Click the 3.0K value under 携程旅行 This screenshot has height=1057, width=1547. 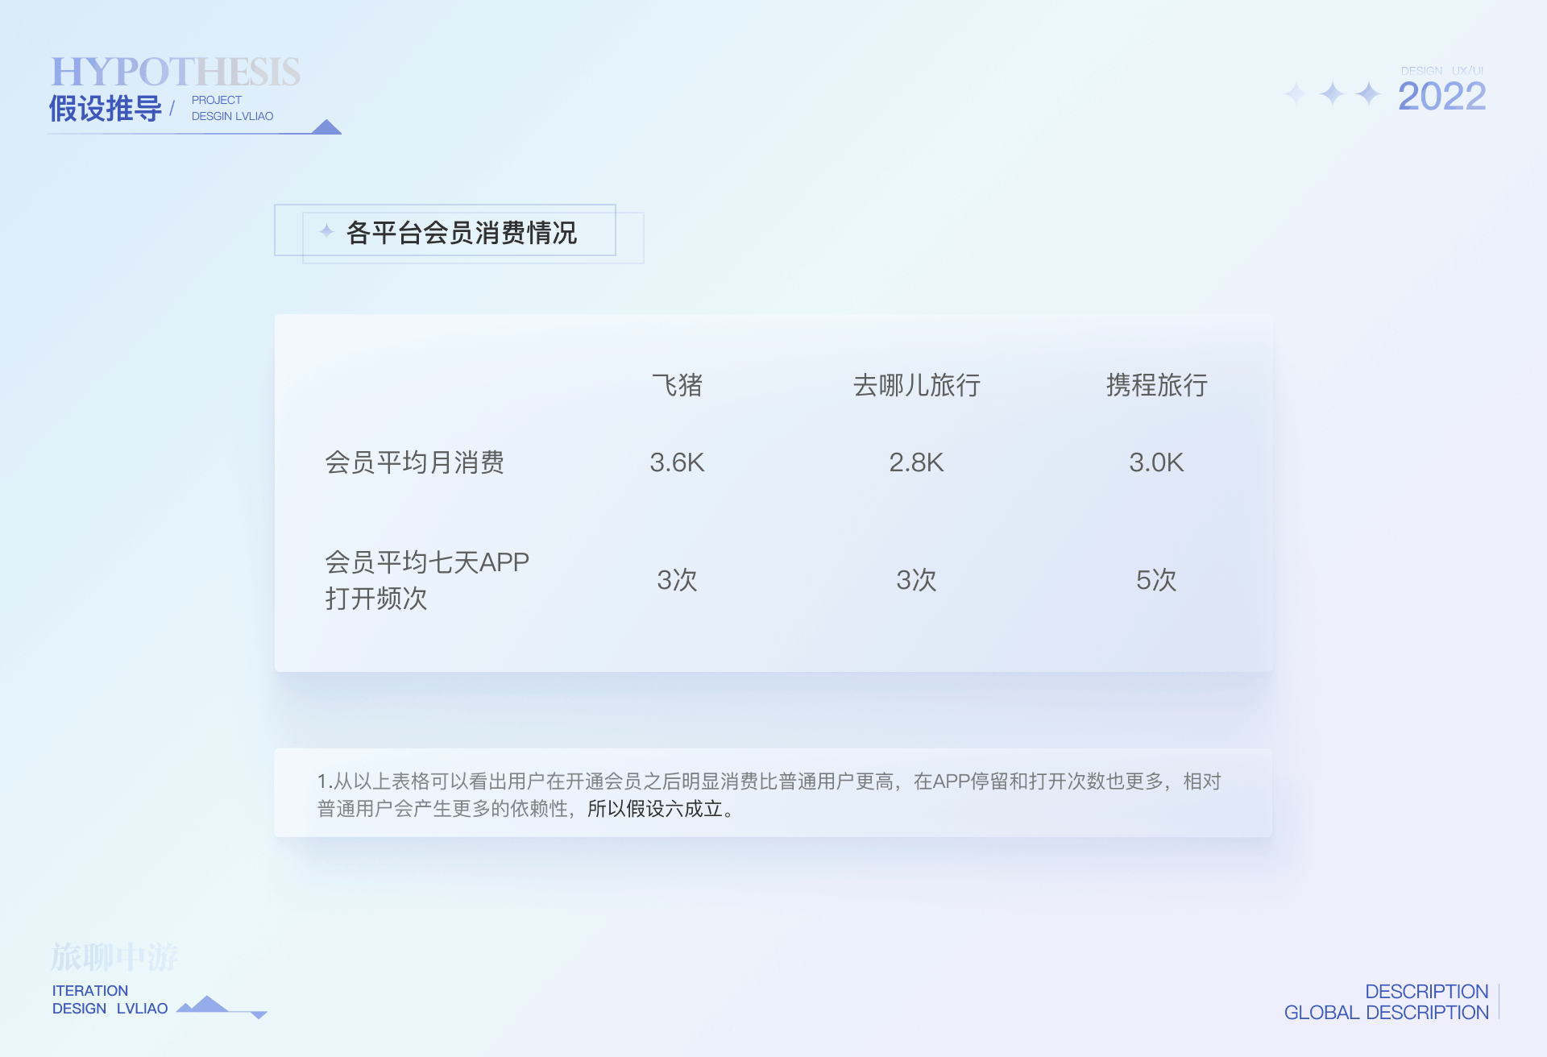[1156, 462]
